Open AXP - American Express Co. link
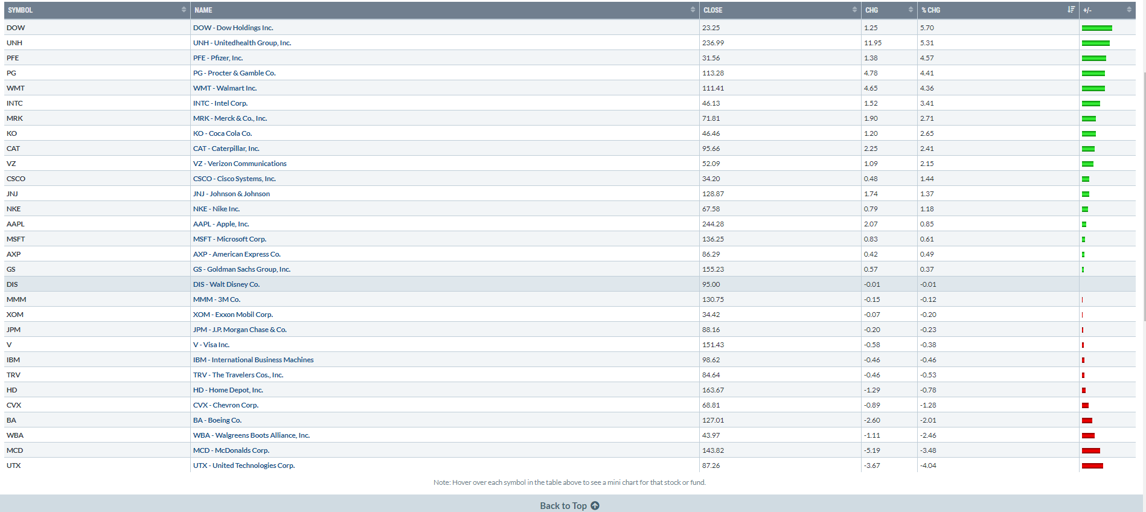 tap(237, 254)
